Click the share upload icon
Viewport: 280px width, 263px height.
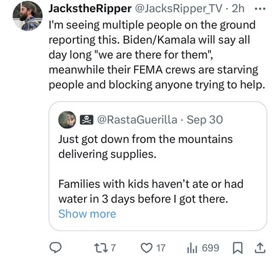[x=260, y=248]
